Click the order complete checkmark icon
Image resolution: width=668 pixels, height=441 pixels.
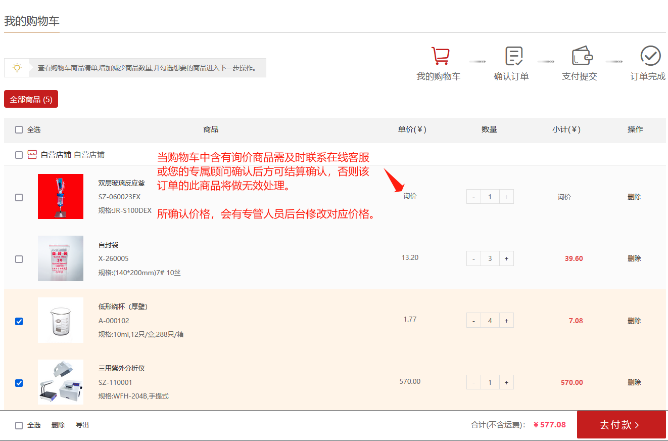(x=650, y=56)
